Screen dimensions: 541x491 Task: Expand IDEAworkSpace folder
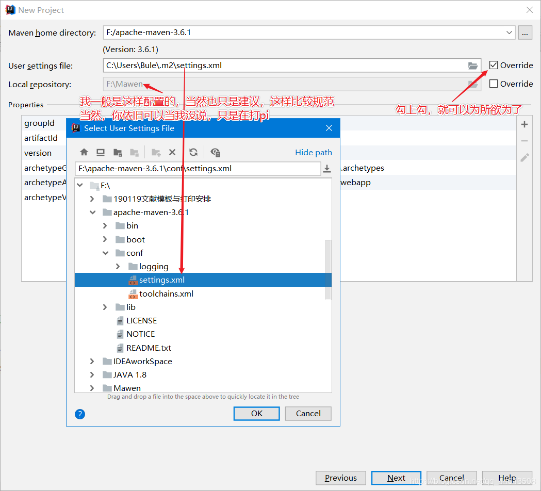coord(92,361)
